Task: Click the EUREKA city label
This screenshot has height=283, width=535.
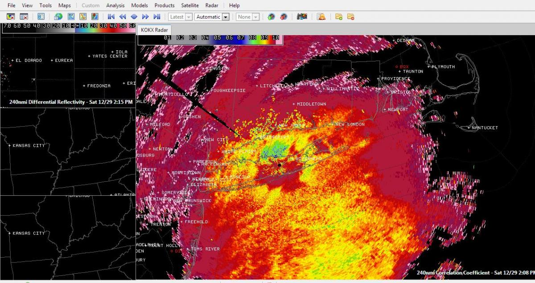Action: 64,60
